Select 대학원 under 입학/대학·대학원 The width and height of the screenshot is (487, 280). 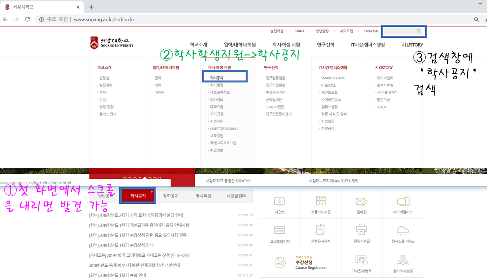point(159,92)
